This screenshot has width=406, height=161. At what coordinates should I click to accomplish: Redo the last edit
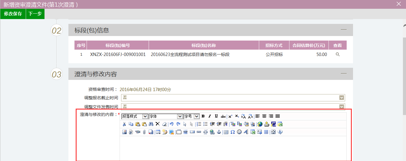(x=178, y=124)
